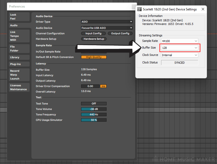Screen dimensions: 217x164
Task: Click the Driver Type dropdown arrow
Action: coord(131,22)
